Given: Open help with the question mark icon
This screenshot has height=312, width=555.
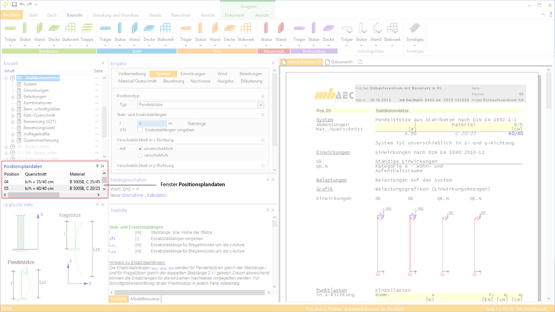Looking at the screenshot, I should (550, 15).
